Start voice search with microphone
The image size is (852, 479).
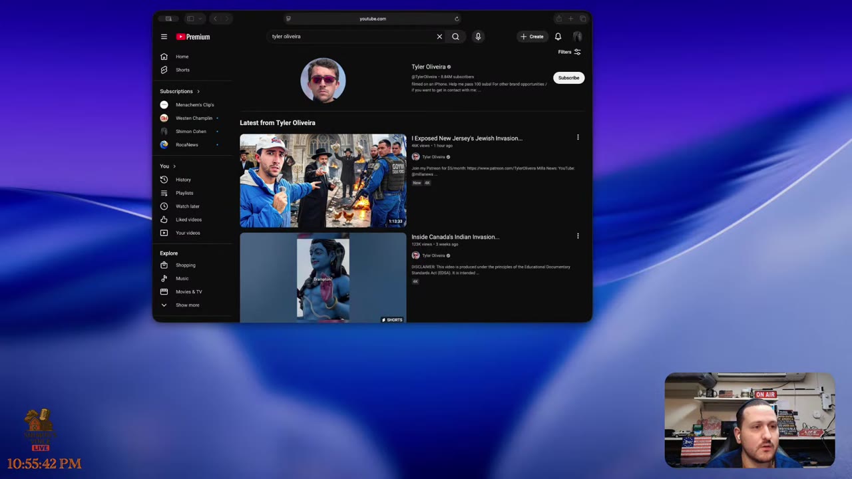click(478, 37)
